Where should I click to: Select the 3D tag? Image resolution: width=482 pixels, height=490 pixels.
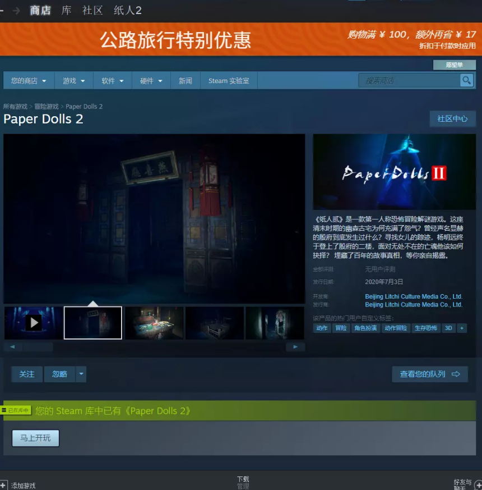[448, 328]
